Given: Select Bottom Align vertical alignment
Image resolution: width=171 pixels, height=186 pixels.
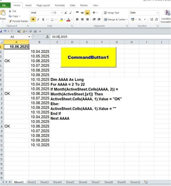Looking at the screenshot, I should [87, 13].
